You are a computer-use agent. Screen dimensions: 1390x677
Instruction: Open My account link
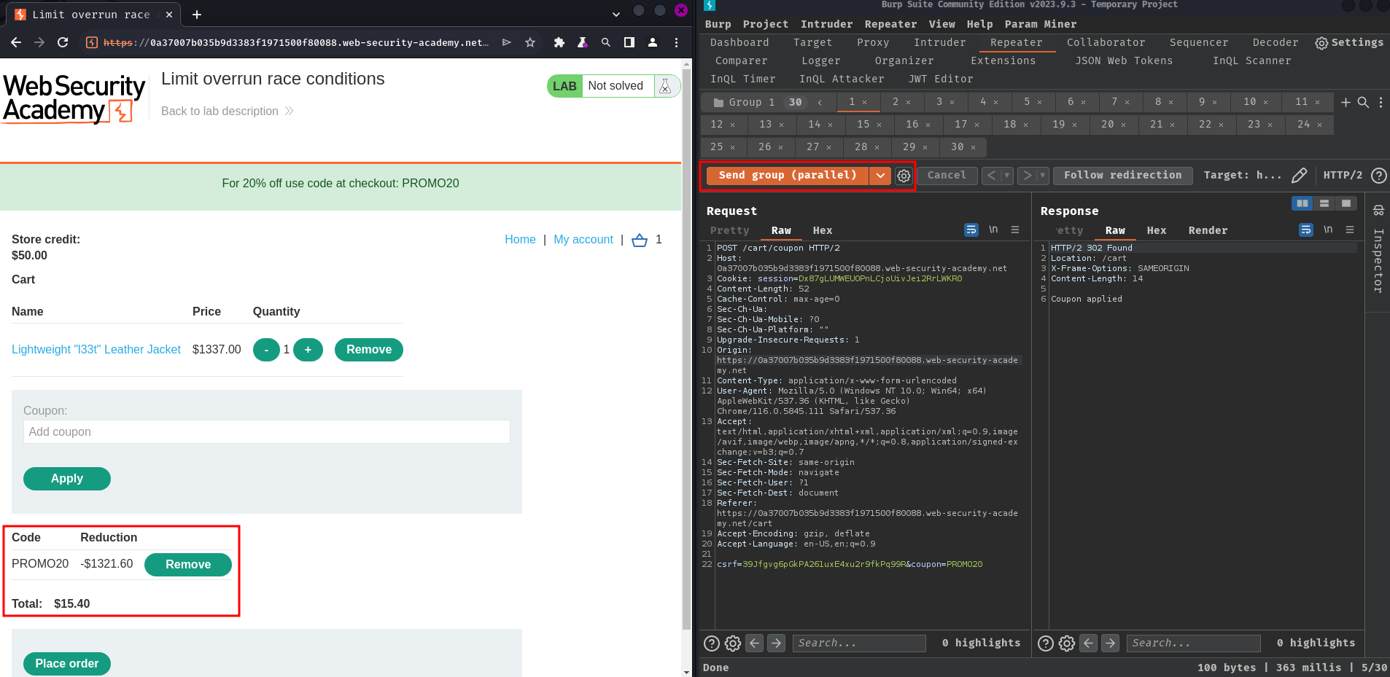click(x=583, y=240)
